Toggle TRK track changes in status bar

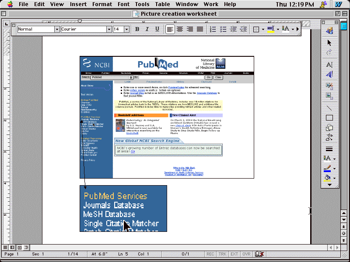(222, 254)
